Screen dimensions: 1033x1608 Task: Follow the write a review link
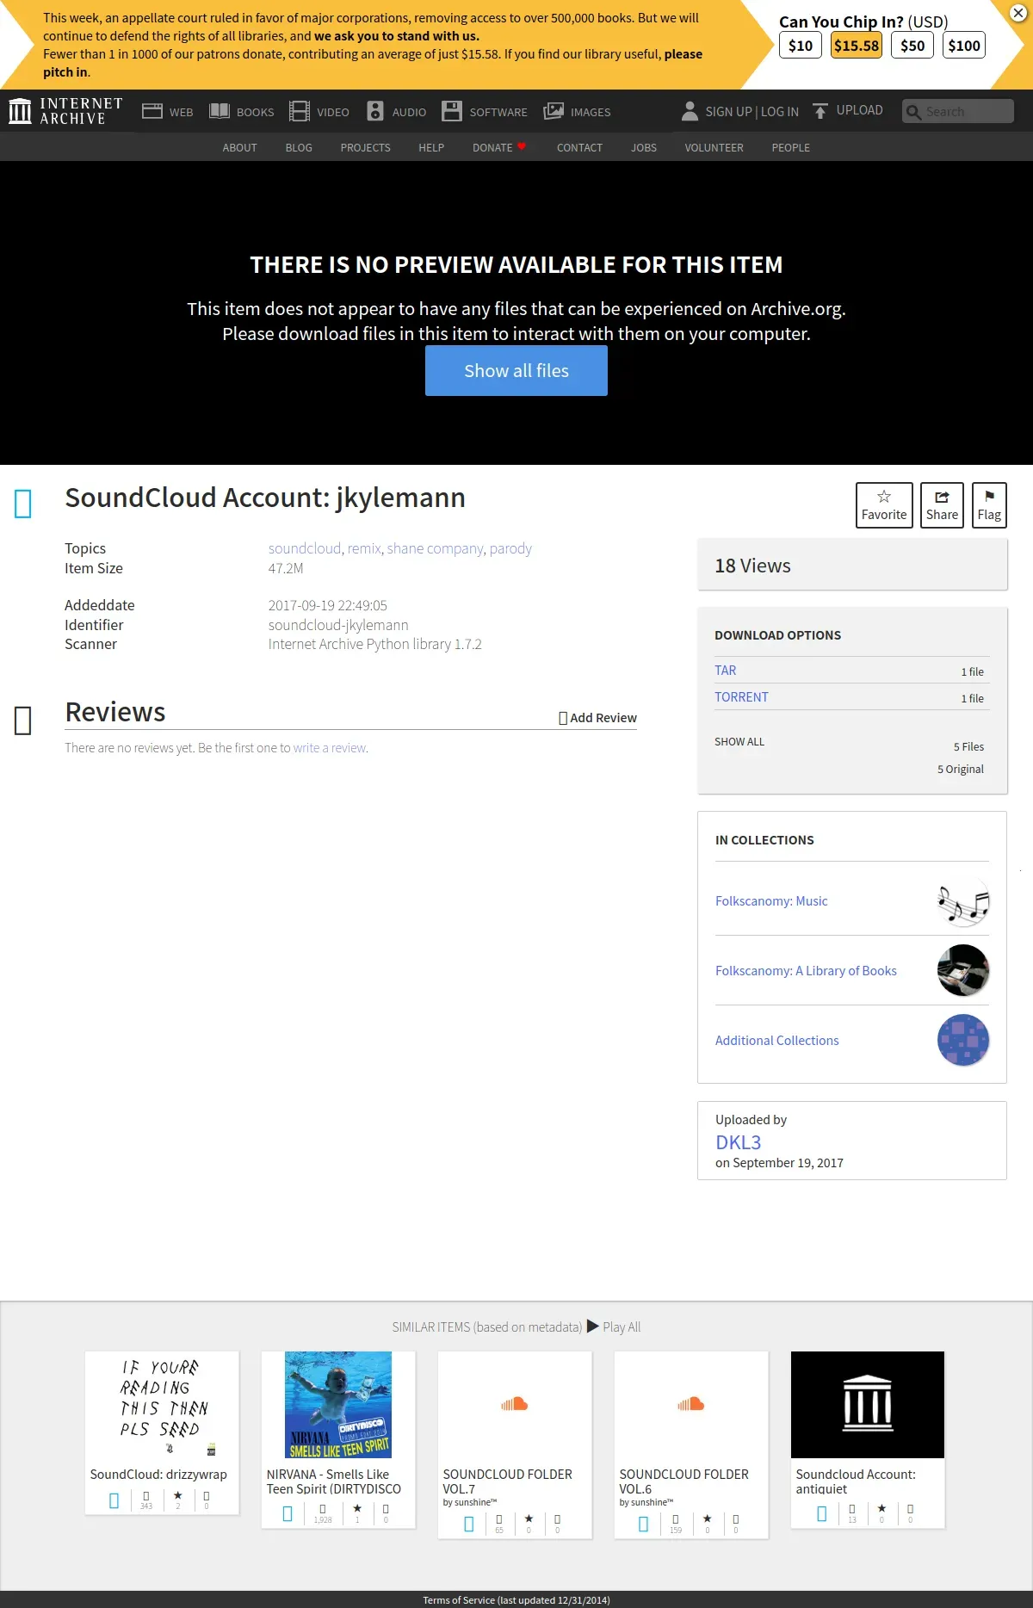pos(330,748)
